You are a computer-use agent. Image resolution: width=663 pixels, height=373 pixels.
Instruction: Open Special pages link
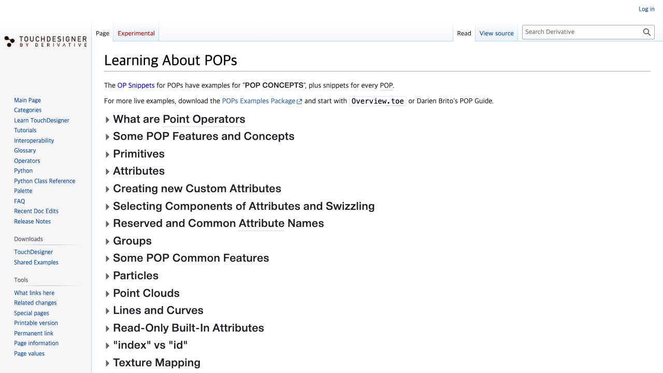(32, 313)
